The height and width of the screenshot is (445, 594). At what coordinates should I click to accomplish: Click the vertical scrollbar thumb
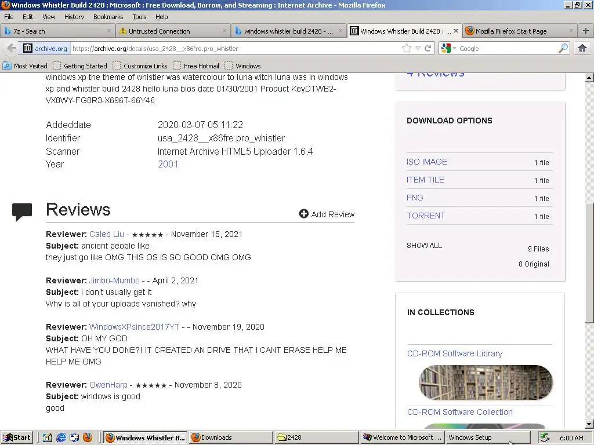tap(589, 263)
